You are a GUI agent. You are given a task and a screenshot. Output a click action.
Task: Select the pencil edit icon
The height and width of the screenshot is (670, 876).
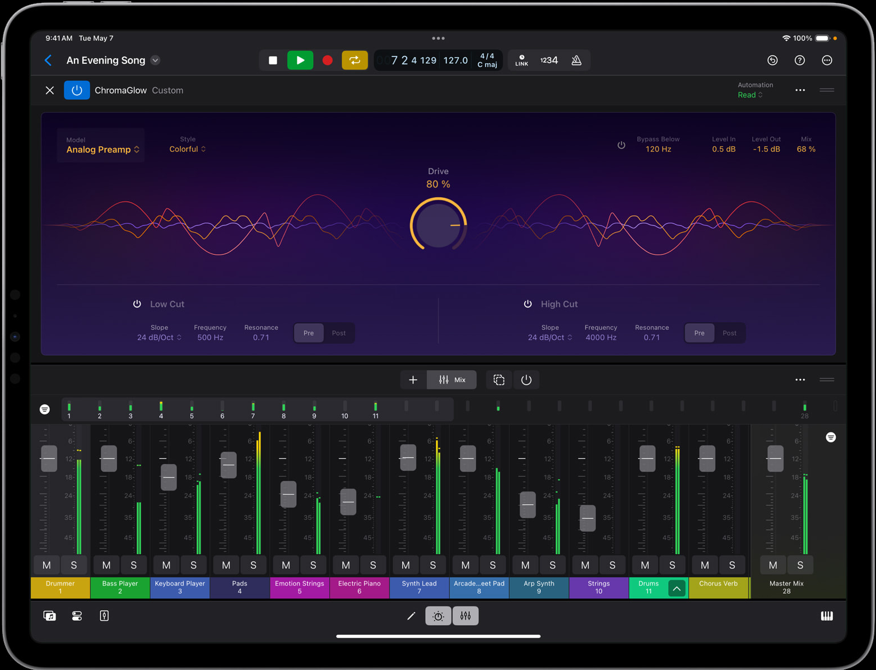pyautogui.click(x=411, y=616)
